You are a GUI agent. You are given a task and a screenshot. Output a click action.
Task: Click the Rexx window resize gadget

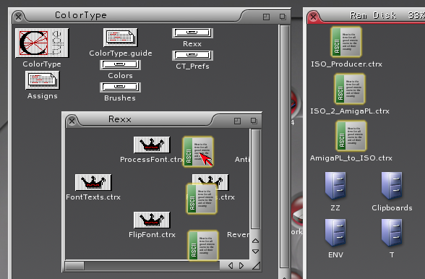(256, 266)
